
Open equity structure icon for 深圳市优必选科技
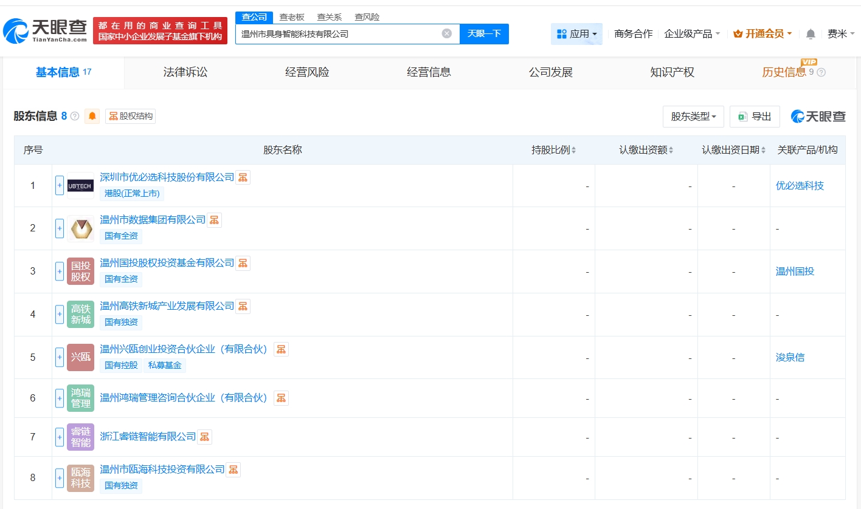point(243,177)
